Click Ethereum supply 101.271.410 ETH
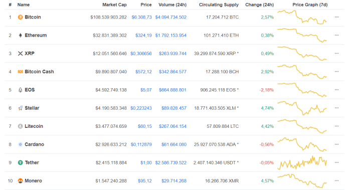Screen dimensions: 349x190 tap(221, 36)
